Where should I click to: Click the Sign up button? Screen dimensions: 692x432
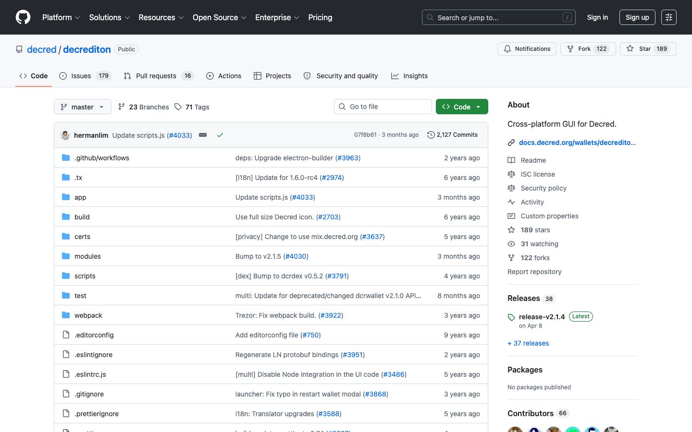637,17
